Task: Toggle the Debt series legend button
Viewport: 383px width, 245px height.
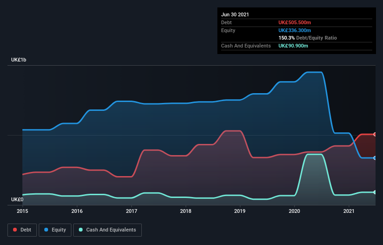Action: [x=22, y=230]
